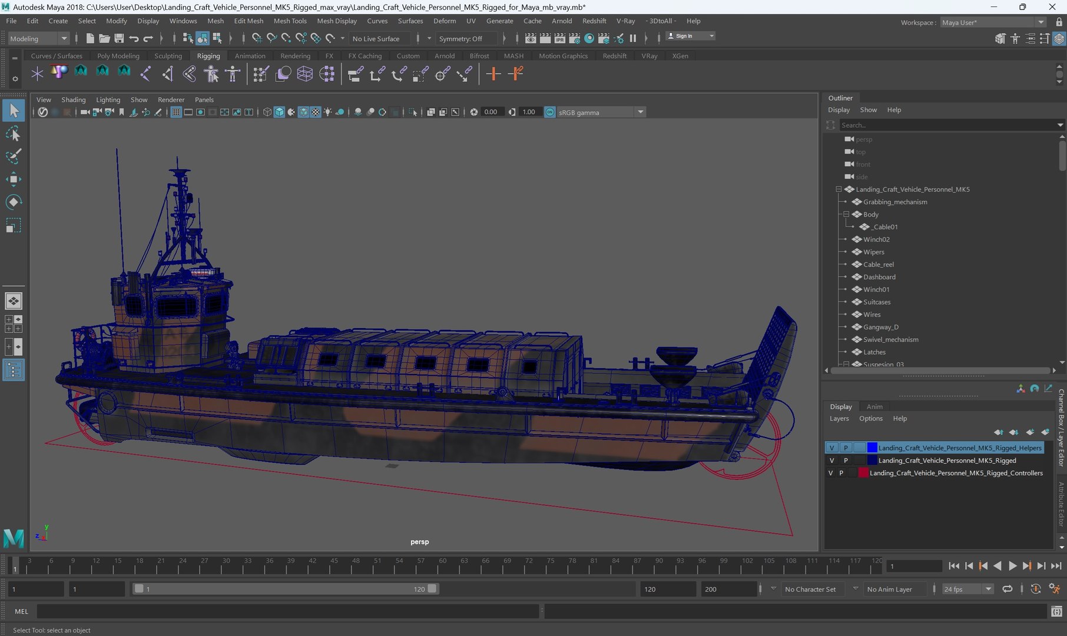The width and height of the screenshot is (1067, 636).
Task: Toggle visibility V of Rigged_Controllers layer
Action: click(x=831, y=473)
